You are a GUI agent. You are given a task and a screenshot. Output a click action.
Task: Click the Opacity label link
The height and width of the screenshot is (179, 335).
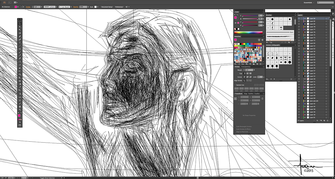[76, 7]
